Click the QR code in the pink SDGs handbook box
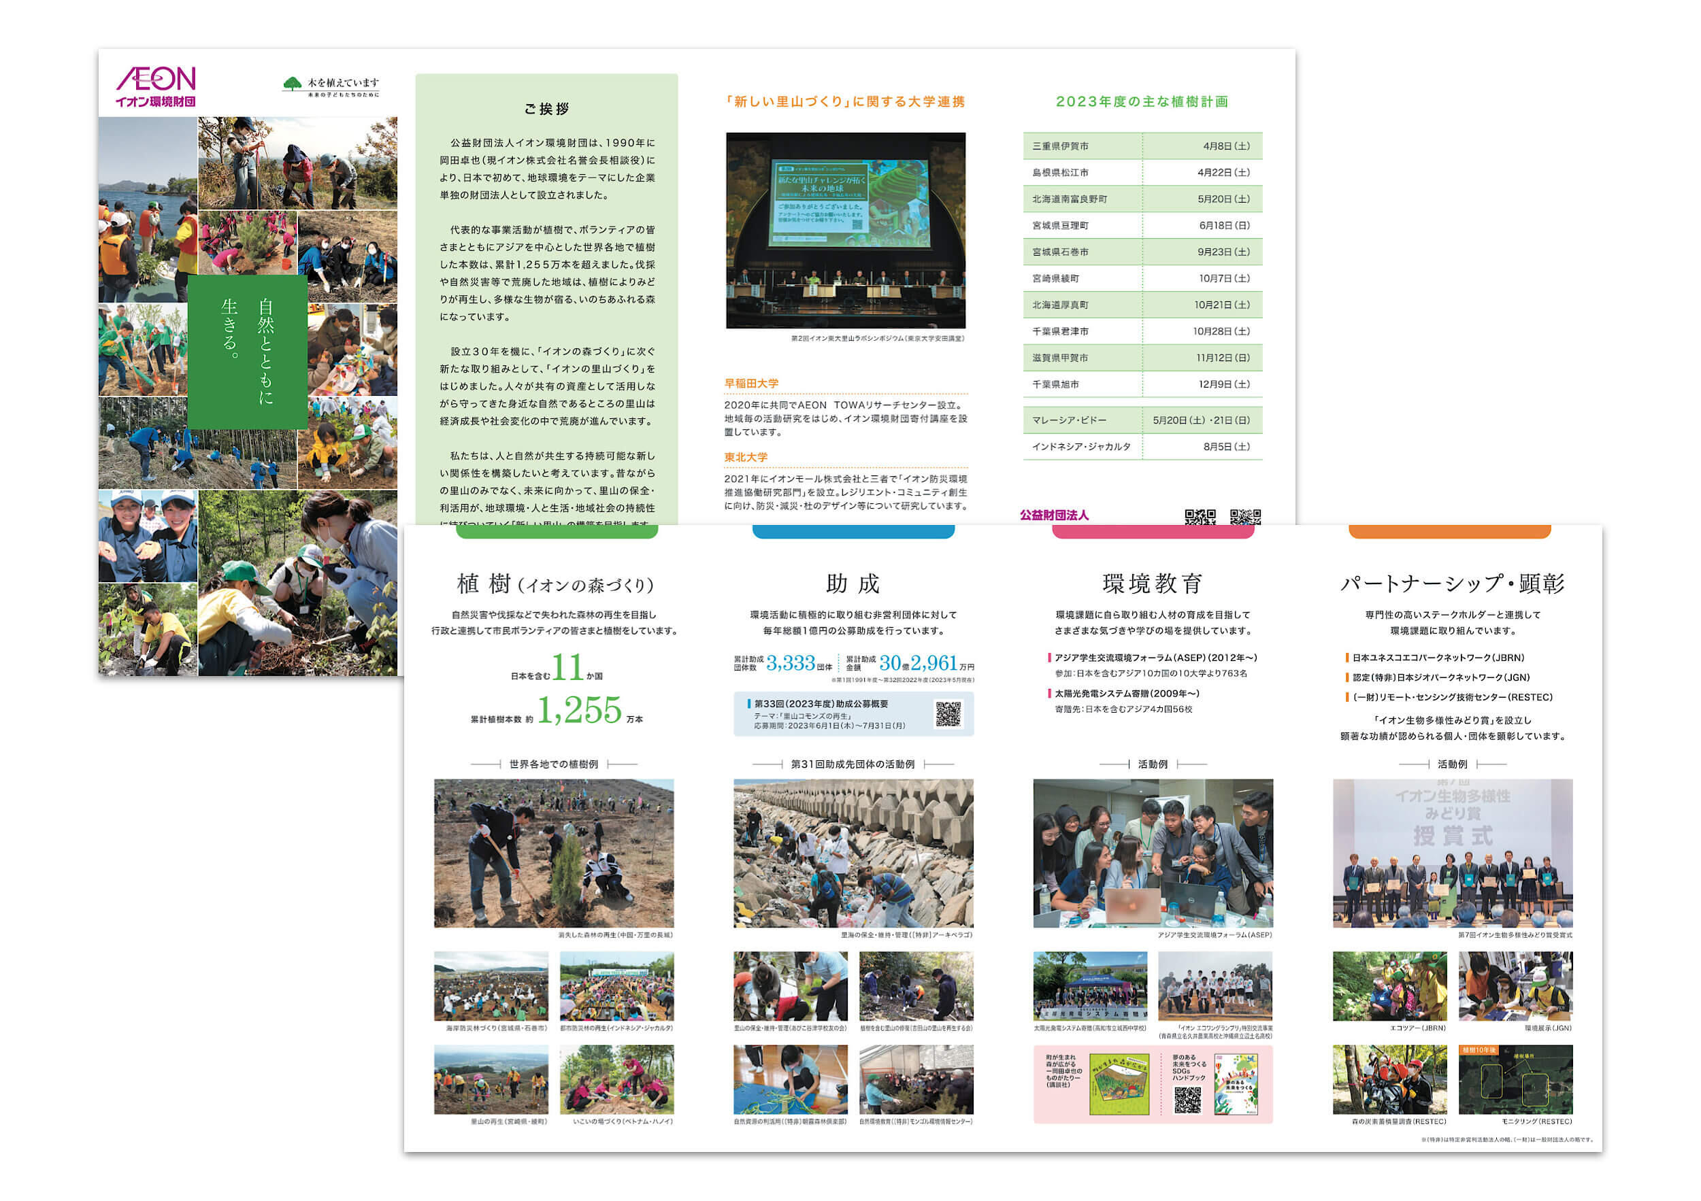 point(1187,1099)
